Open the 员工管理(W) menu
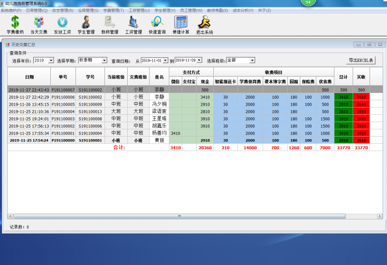The height and width of the screenshot is (265, 387). [191, 10]
